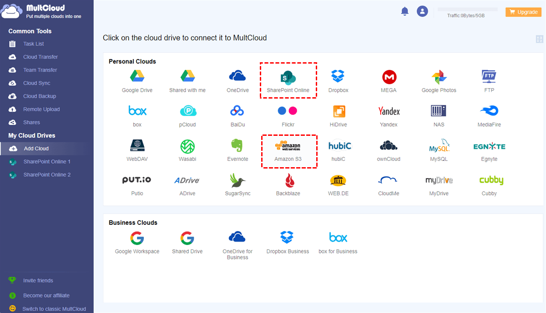
Task: Add SugarSync cloud
Action: pos(238,184)
